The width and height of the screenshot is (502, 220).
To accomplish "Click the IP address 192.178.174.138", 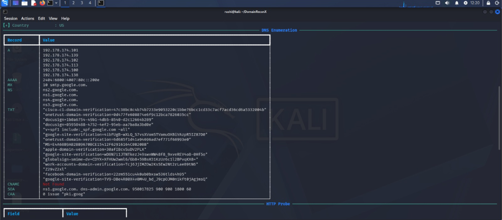I will click(x=61, y=75).
